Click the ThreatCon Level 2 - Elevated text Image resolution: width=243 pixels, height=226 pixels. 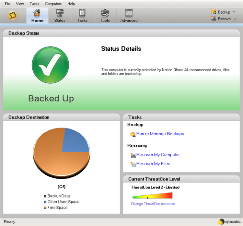(x=155, y=187)
